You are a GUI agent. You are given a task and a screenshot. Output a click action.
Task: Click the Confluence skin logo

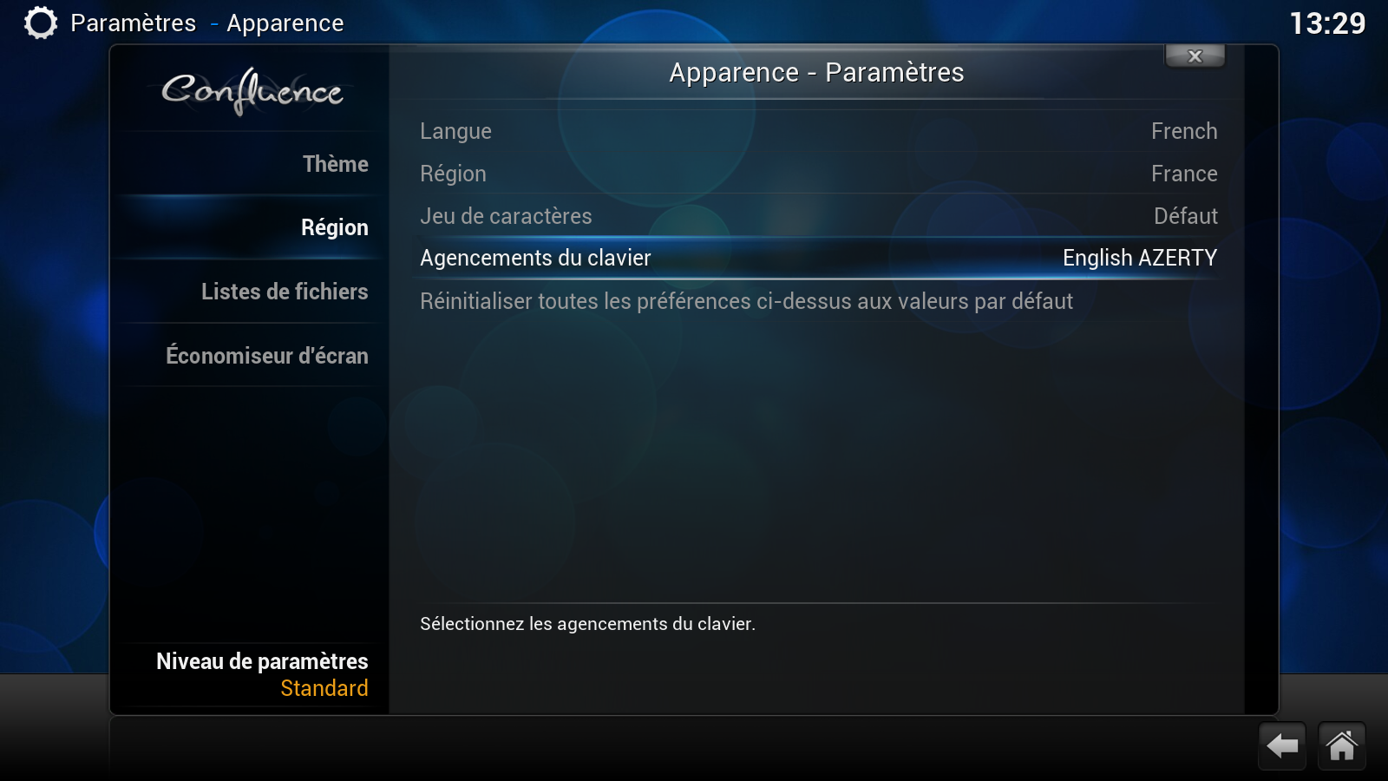coord(252,91)
